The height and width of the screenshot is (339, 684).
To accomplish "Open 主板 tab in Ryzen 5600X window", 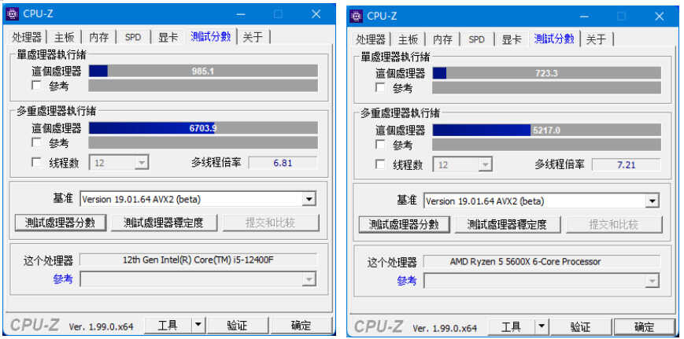I will point(409,39).
